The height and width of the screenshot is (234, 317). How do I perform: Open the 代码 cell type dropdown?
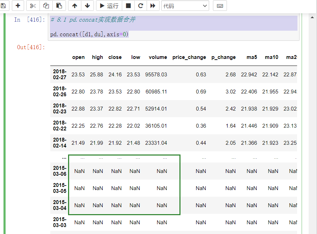point(185,6)
